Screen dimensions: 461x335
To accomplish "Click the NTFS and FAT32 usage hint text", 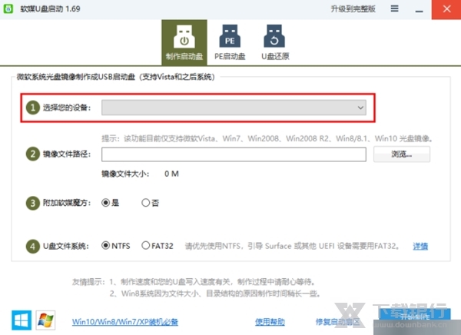I will tap(292, 246).
